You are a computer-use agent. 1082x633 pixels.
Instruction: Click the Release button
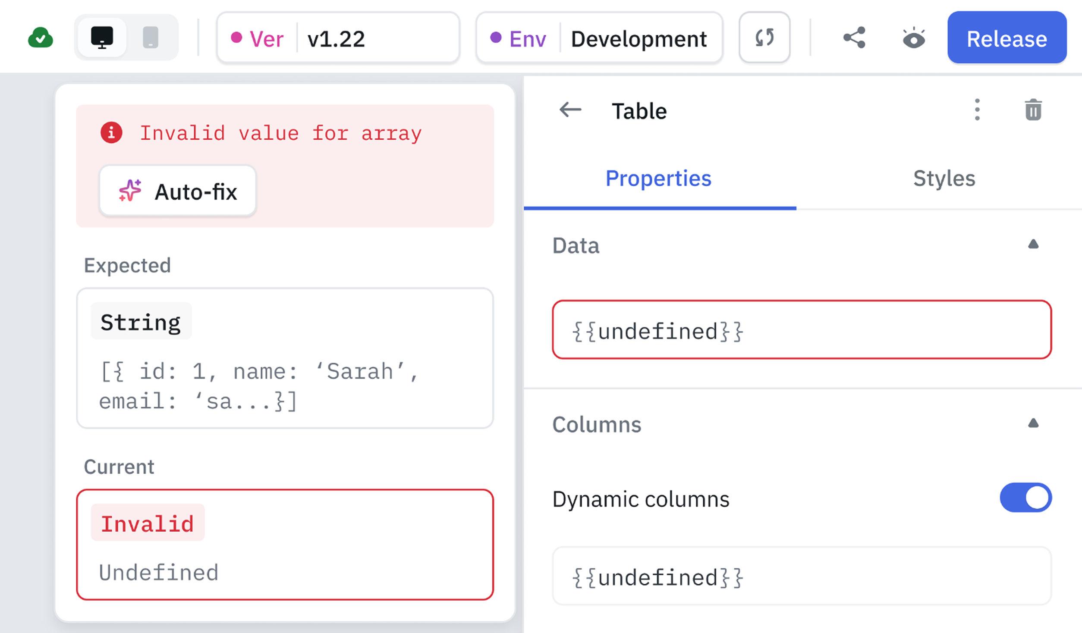pyautogui.click(x=1007, y=38)
